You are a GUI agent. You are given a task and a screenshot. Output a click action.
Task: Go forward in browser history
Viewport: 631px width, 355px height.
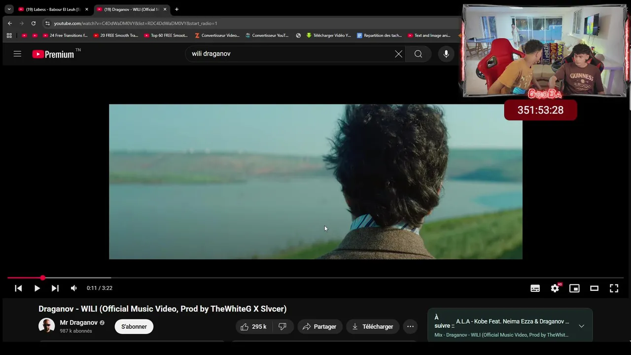point(22,23)
